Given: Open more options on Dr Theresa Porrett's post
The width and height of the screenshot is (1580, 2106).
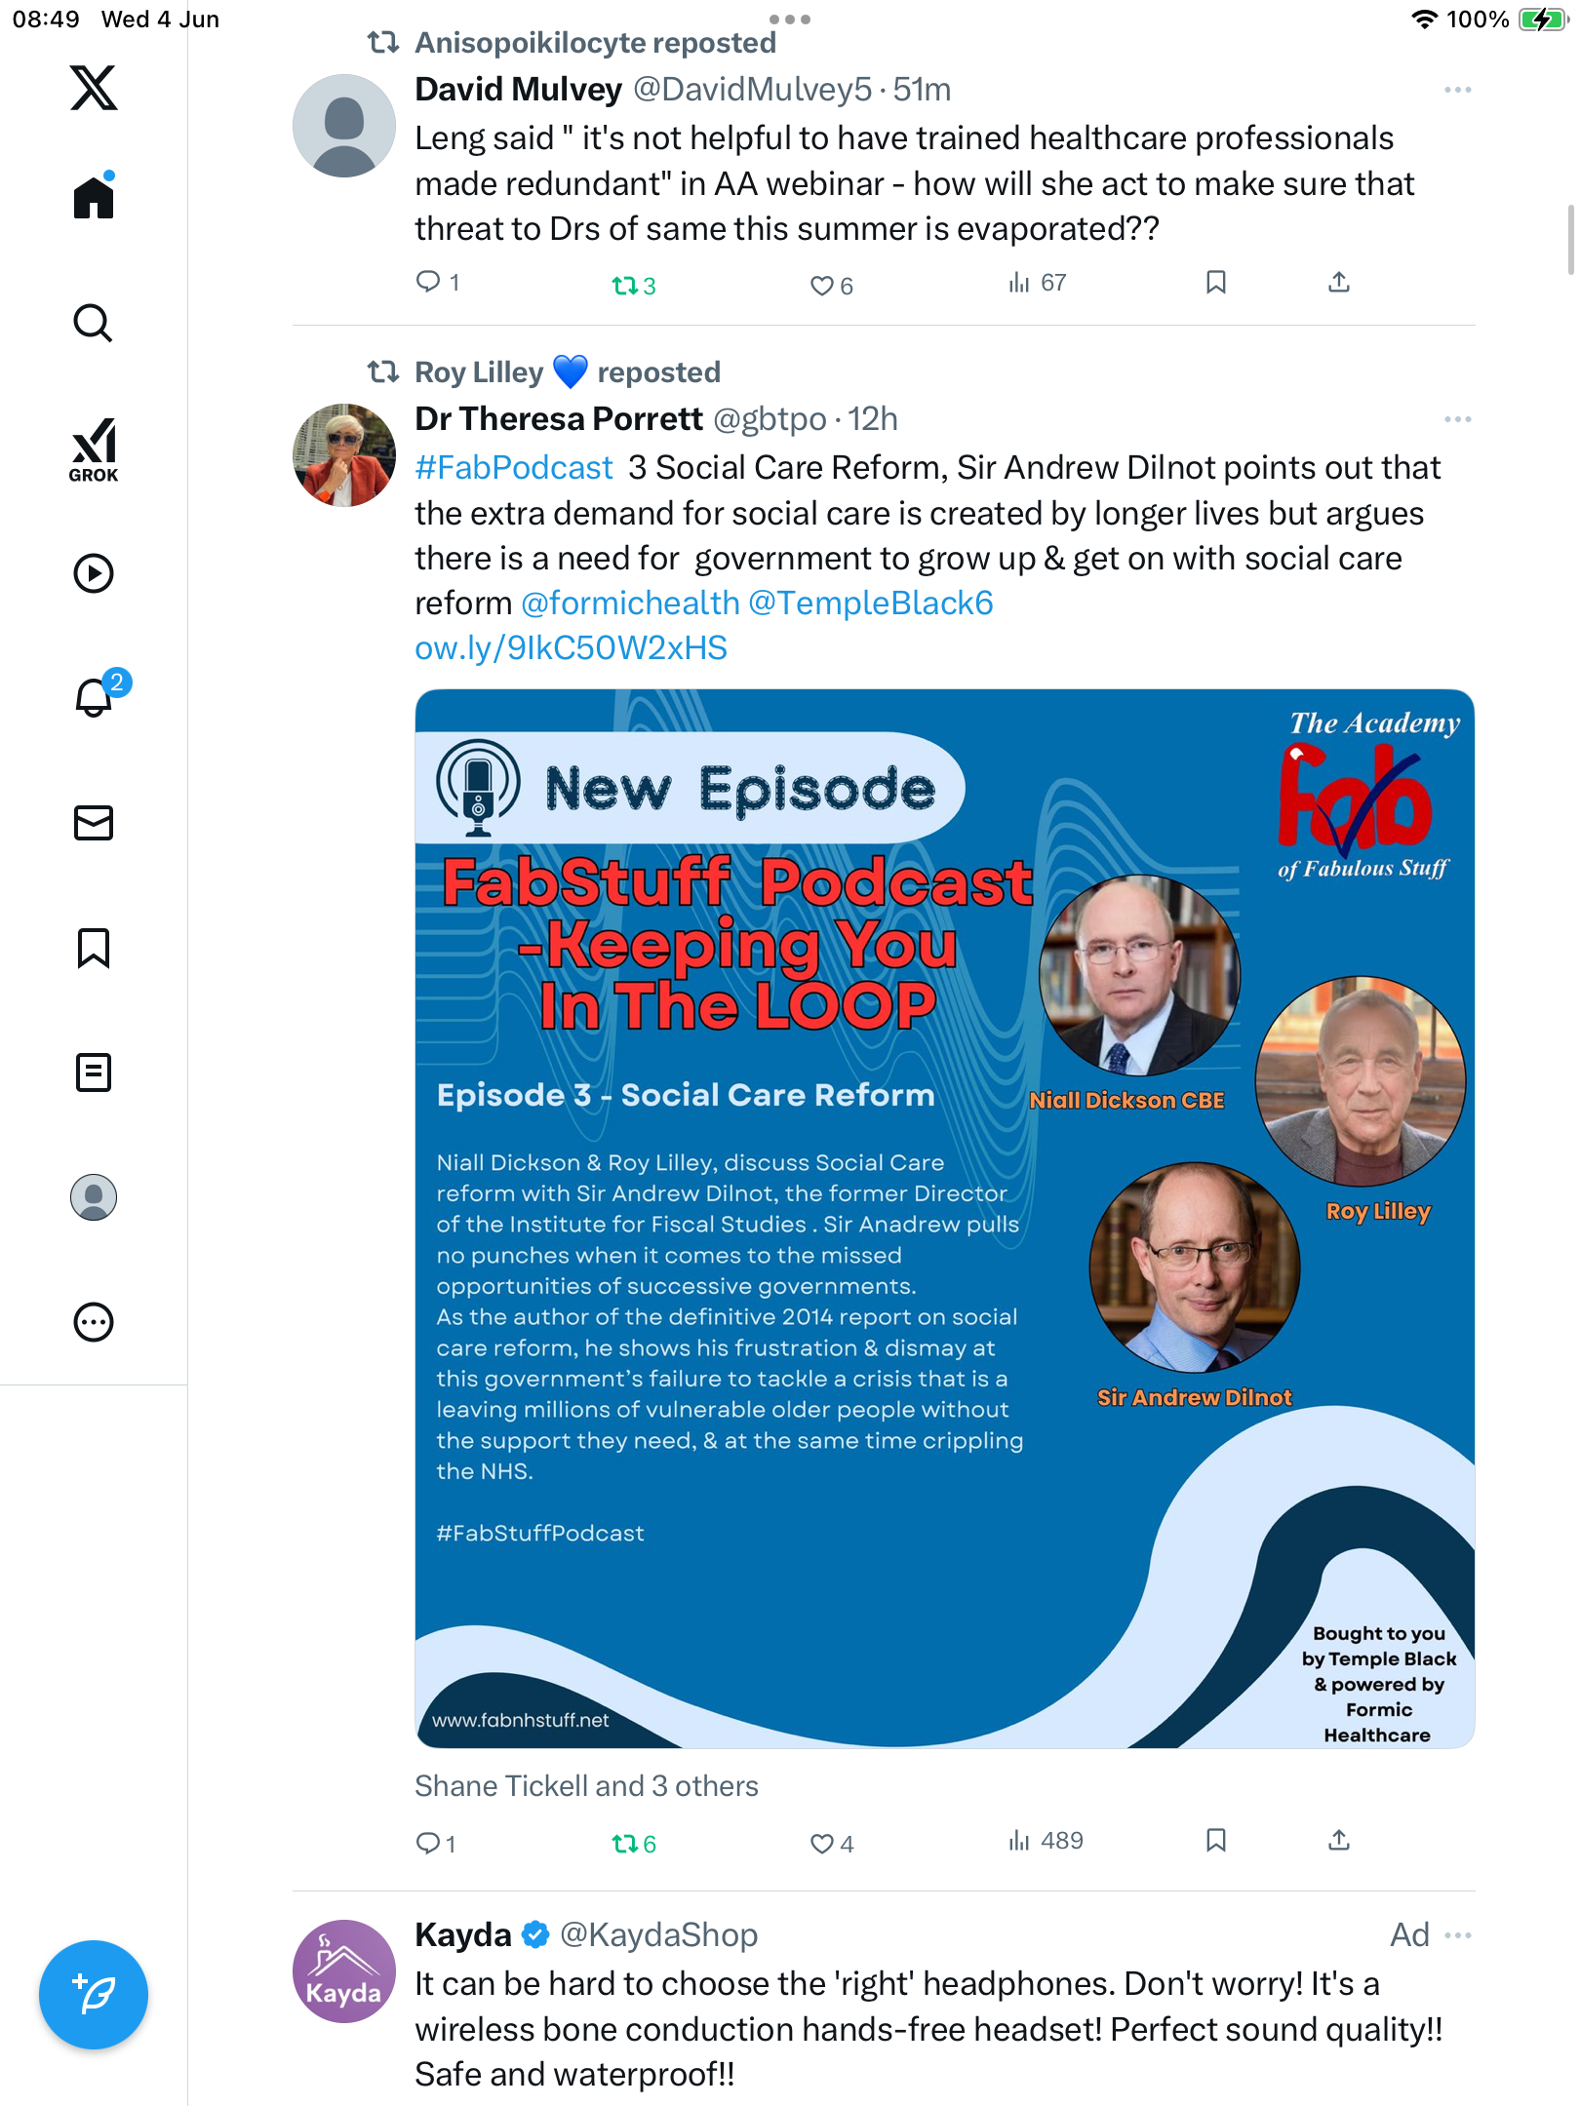Looking at the screenshot, I should coord(1457,419).
